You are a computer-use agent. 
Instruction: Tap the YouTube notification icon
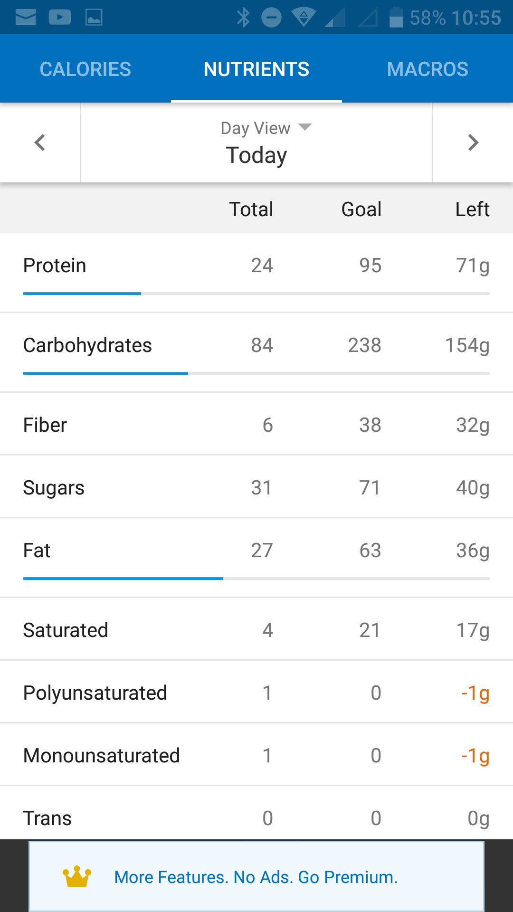click(x=60, y=18)
